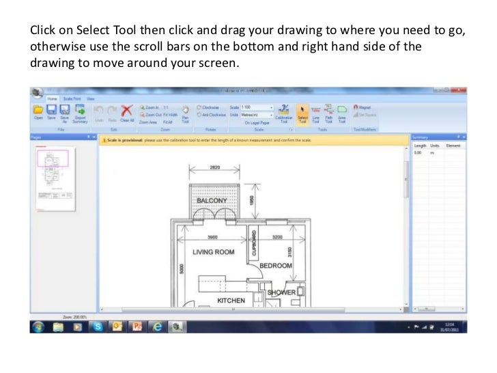Toggle the Magnet tool modifier
The height and width of the screenshot is (373, 497).
[362, 107]
